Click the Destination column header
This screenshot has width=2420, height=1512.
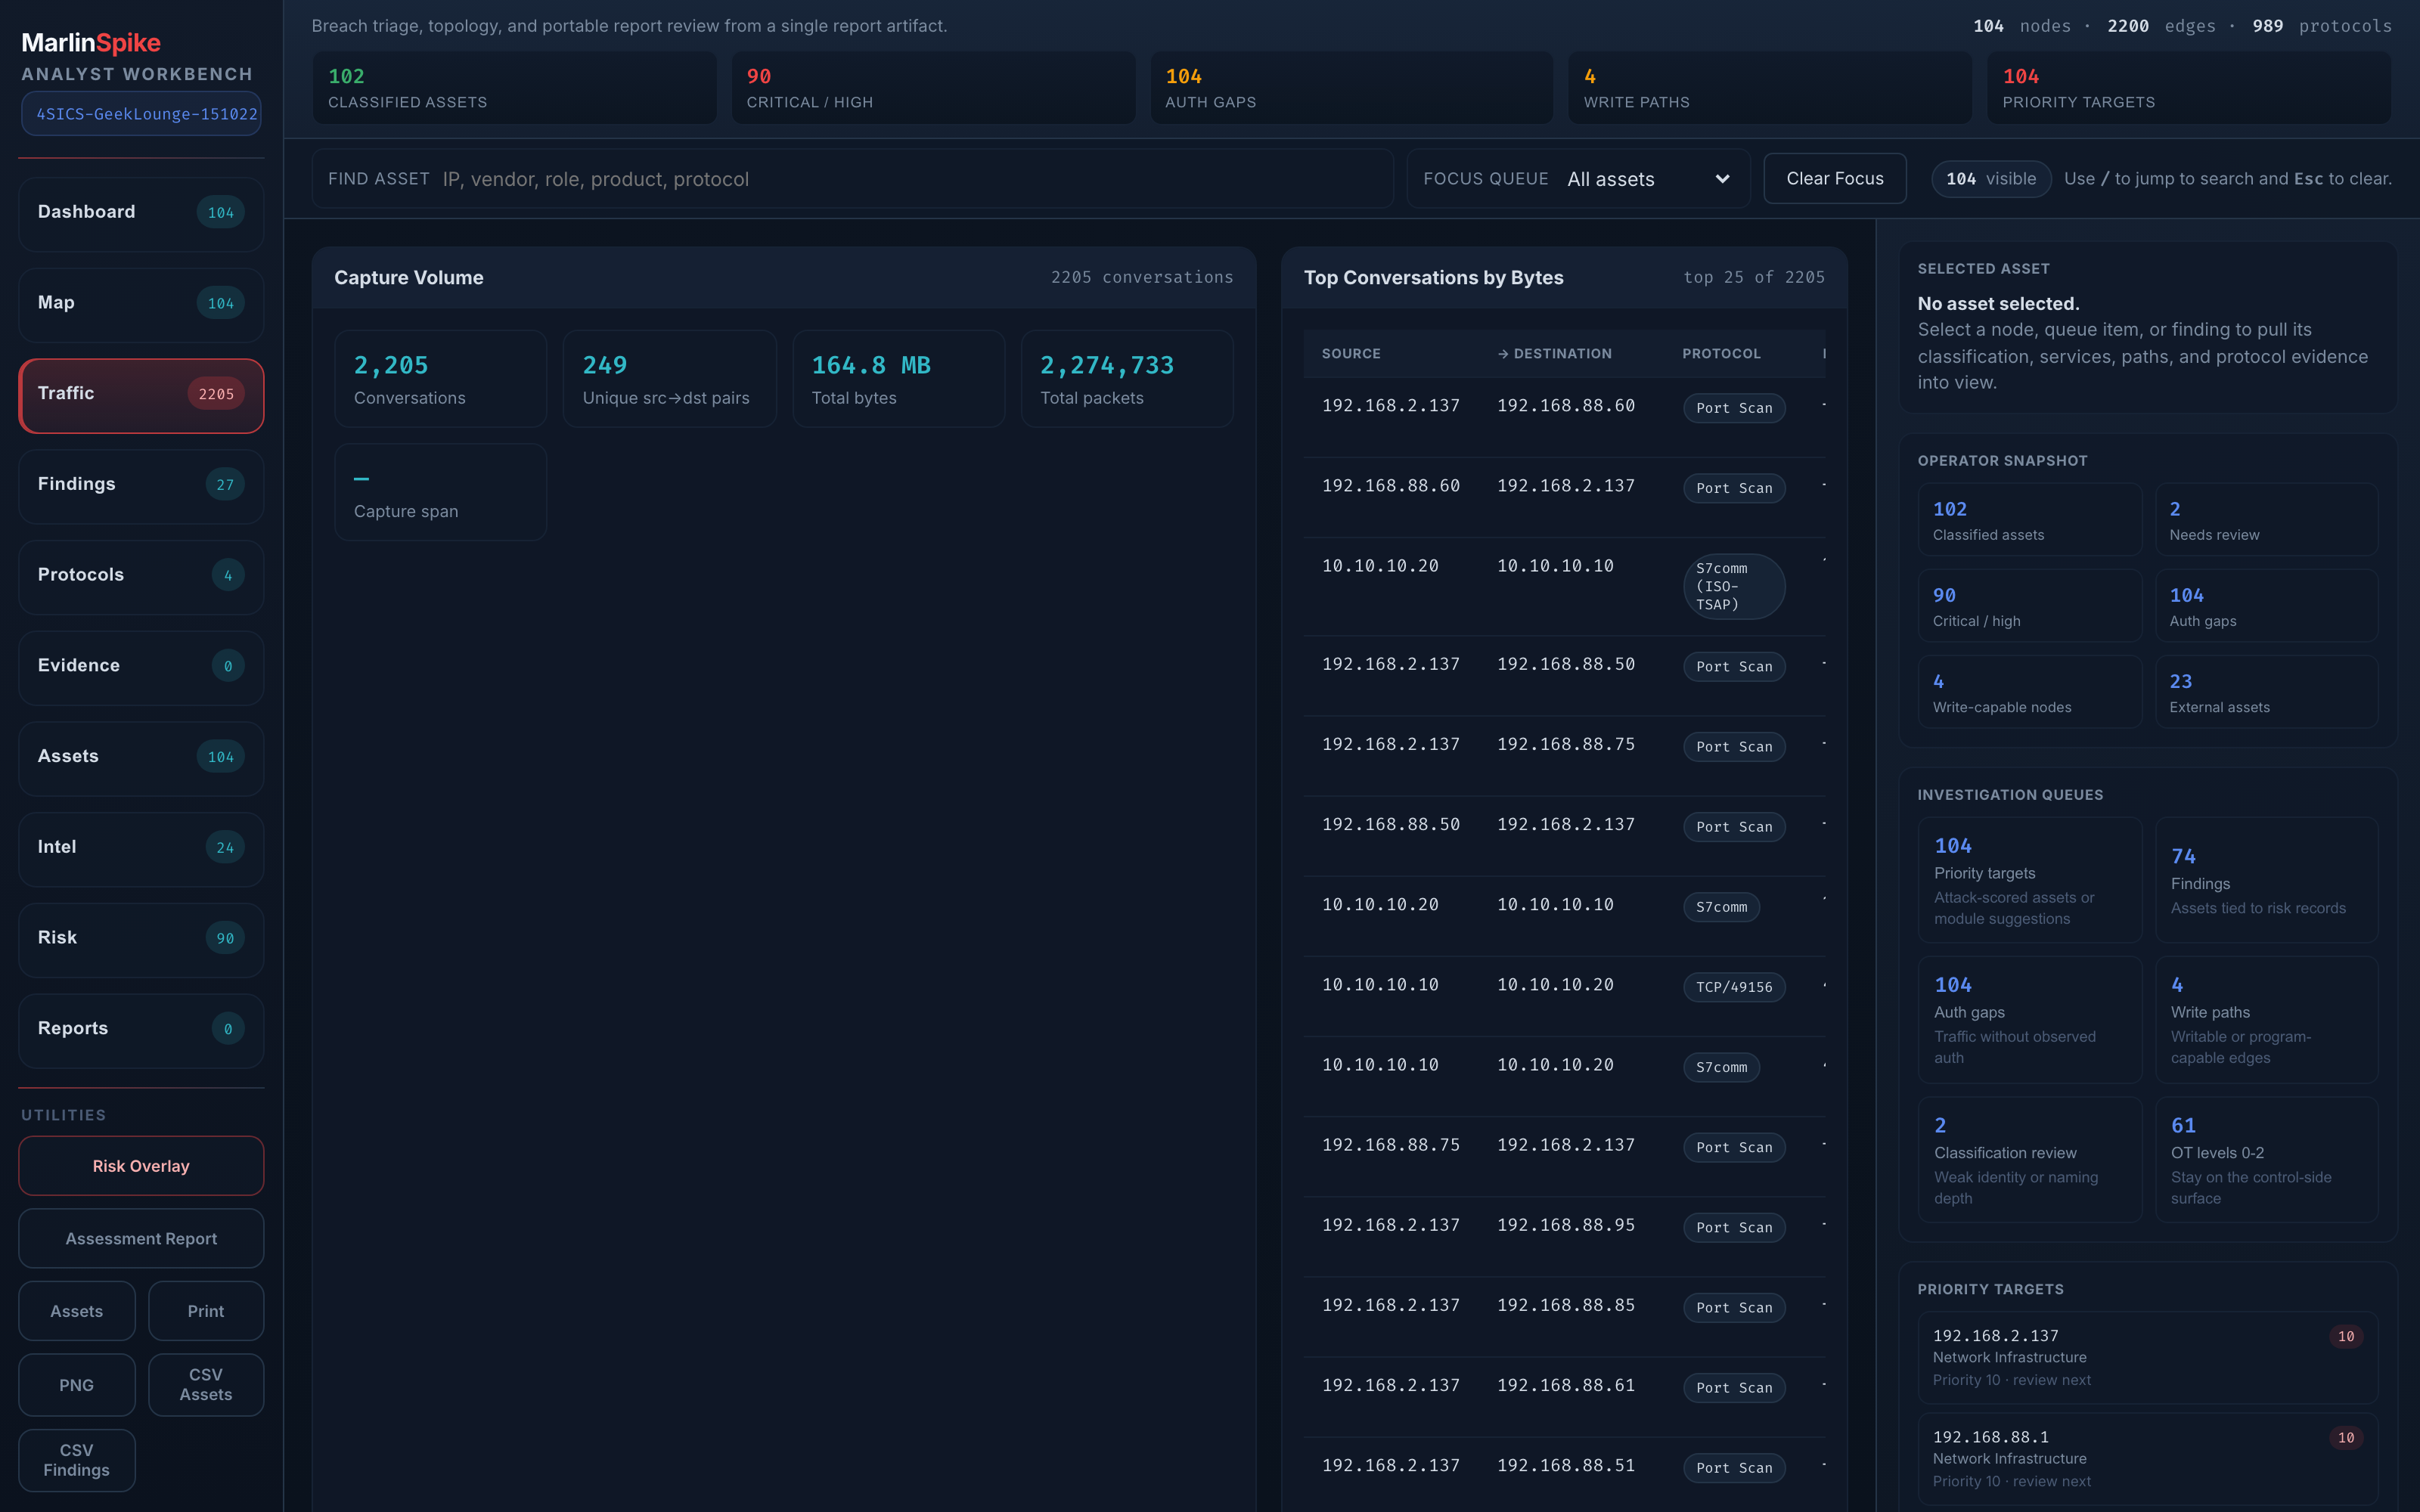1555,354
